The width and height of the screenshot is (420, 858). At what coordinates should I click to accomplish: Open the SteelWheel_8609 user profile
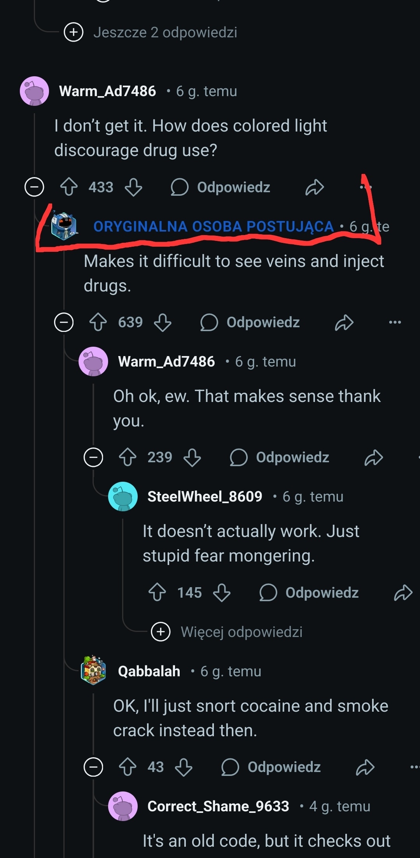205,497
